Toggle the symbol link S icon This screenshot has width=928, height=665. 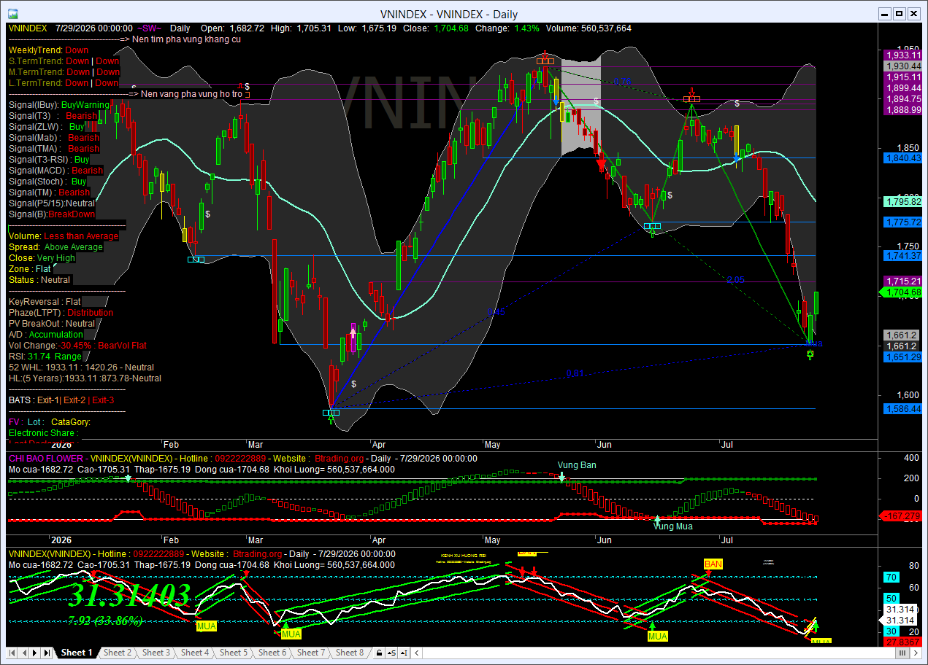point(391,653)
